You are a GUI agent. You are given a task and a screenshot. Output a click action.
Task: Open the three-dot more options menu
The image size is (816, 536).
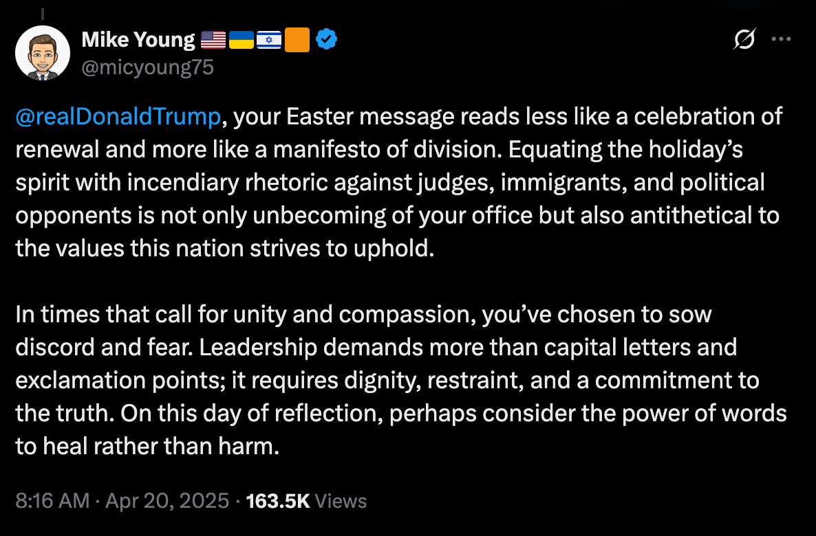click(781, 40)
